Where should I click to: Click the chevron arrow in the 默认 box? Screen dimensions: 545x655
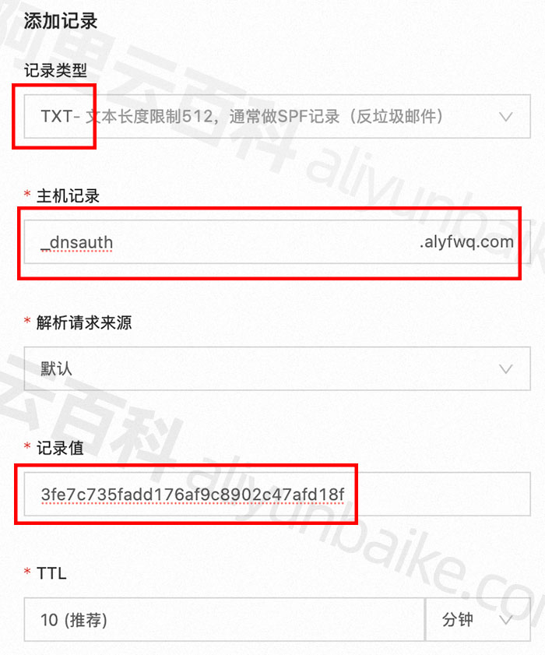506,369
